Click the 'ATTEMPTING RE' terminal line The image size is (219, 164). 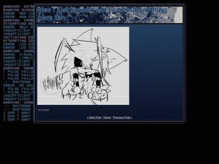pyautogui.click(x=18, y=24)
